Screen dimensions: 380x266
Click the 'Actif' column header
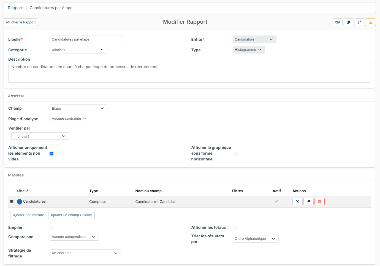point(277,191)
